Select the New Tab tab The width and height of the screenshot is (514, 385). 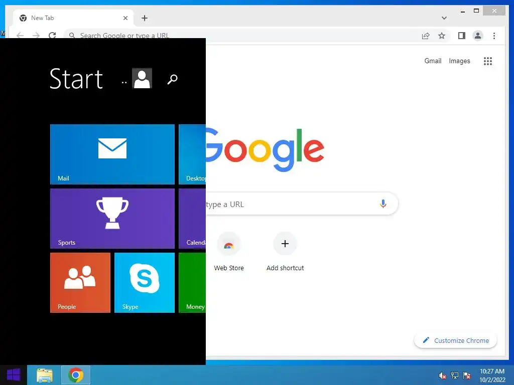tap(73, 18)
